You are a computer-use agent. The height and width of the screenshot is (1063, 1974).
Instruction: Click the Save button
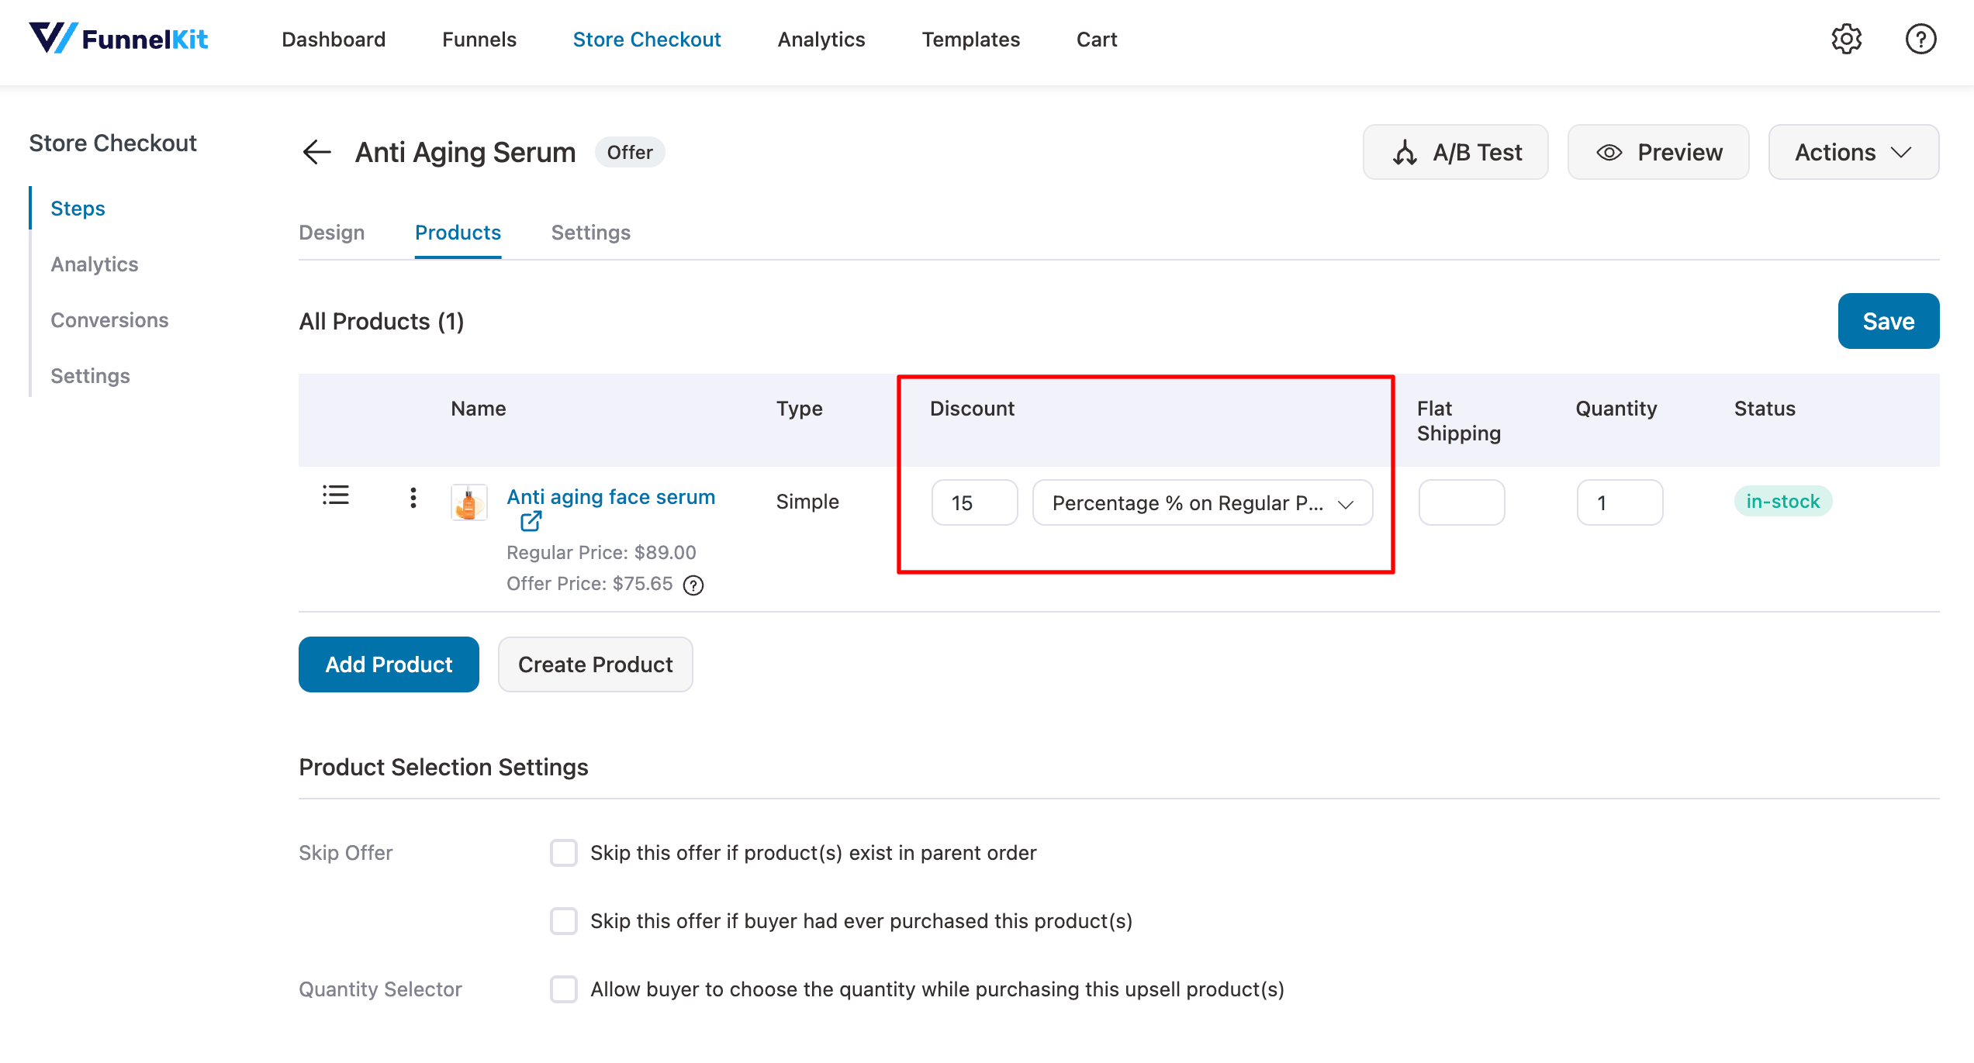tap(1888, 321)
